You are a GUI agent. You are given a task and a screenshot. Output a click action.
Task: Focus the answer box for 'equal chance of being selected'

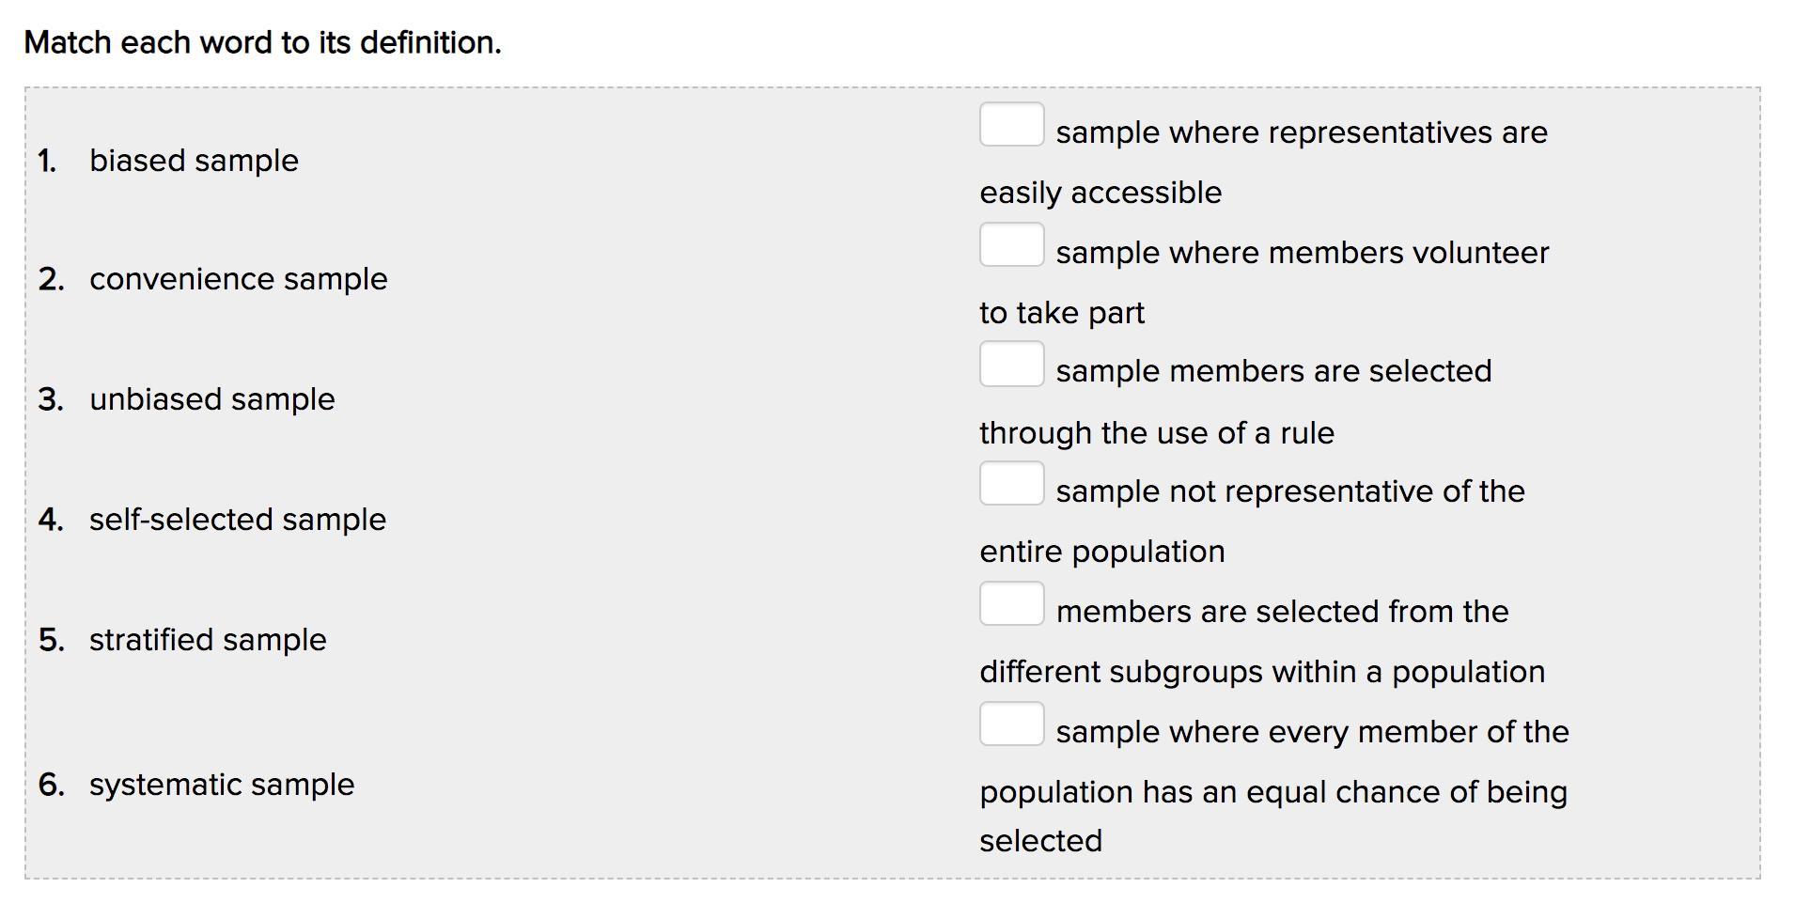pos(1011,724)
